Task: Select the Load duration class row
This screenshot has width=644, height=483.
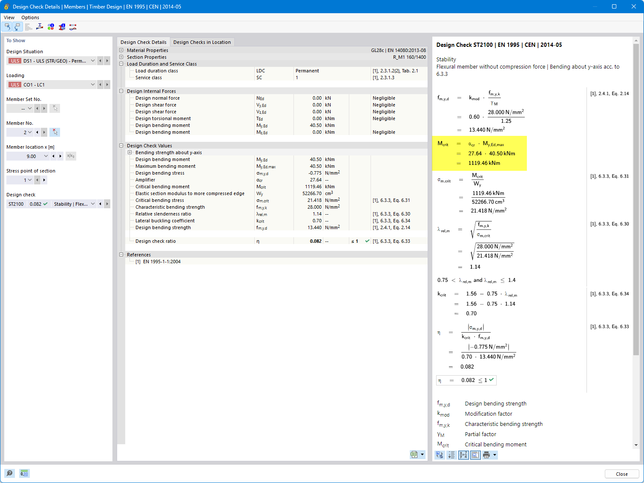Action: pos(276,71)
